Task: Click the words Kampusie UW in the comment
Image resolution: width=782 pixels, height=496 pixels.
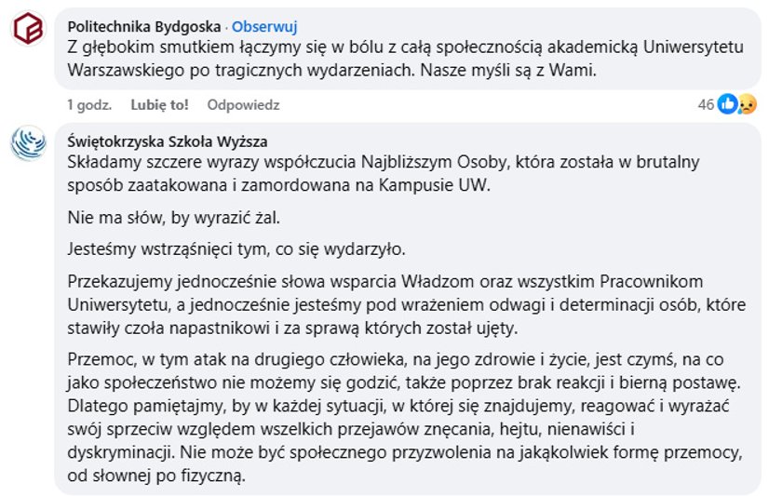Action: 435,185
